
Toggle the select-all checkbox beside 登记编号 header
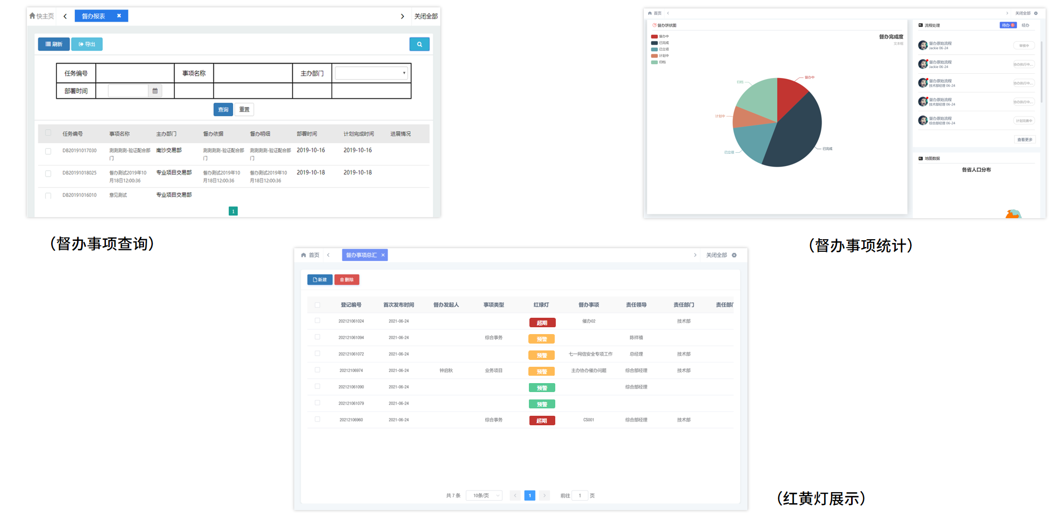click(317, 305)
